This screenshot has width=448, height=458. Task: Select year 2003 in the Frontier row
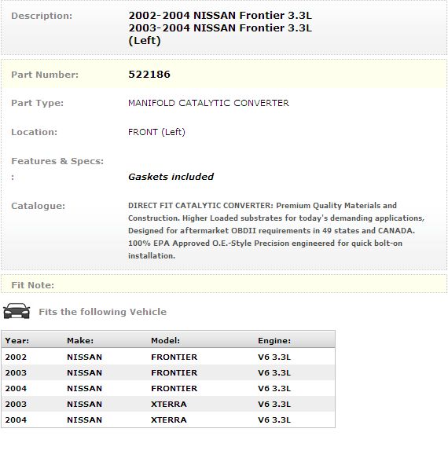pos(16,372)
